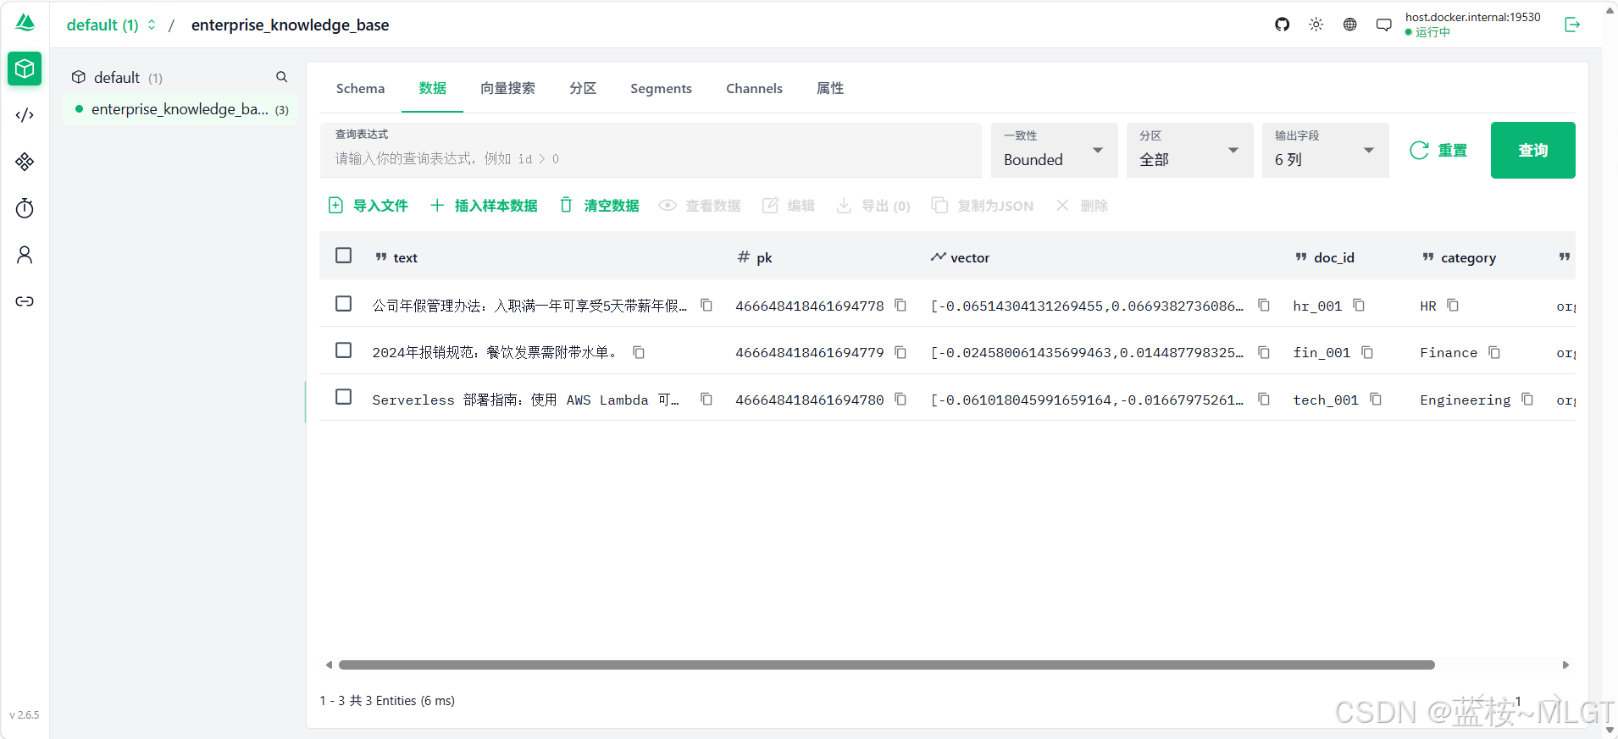Switch to the Schema tab
This screenshot has height=739, width=1618.
pos(360,88)
